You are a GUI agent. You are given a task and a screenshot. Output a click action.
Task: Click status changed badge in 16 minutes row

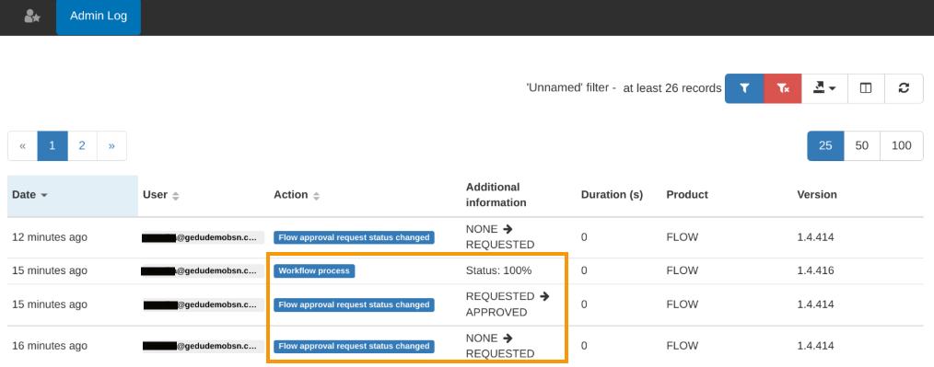tap(354, 346)
